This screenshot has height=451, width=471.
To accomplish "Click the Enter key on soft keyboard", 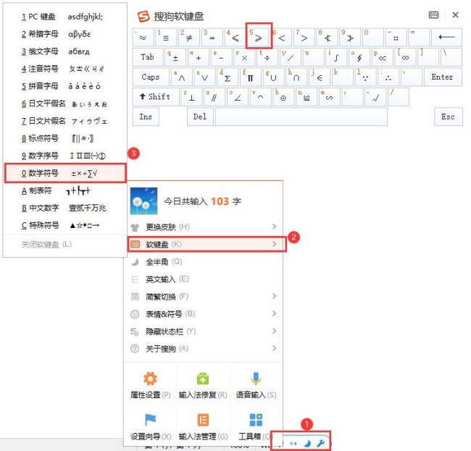I will pyautogui.click(x=443, y=77).
